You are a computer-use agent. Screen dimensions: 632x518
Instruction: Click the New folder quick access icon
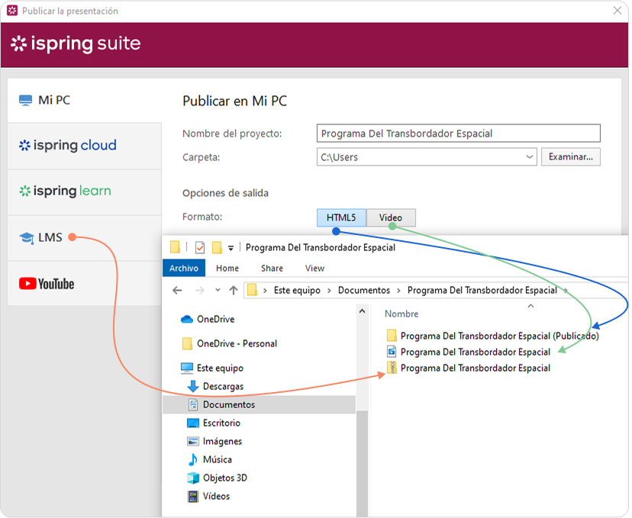(x=217, y=247)
